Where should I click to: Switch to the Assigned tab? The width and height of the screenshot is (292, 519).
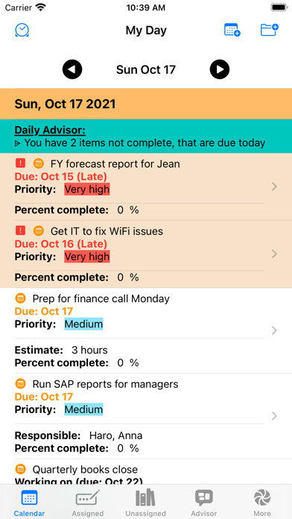88,503
